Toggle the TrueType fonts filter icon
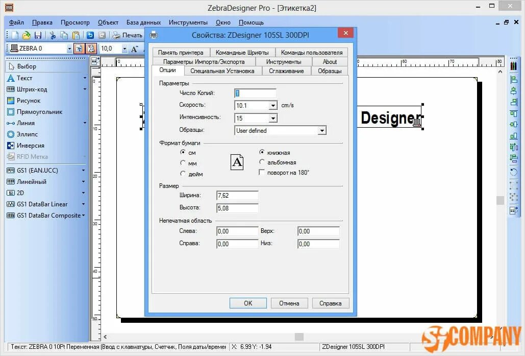This screenshot has width=525, height=356. 79,49
